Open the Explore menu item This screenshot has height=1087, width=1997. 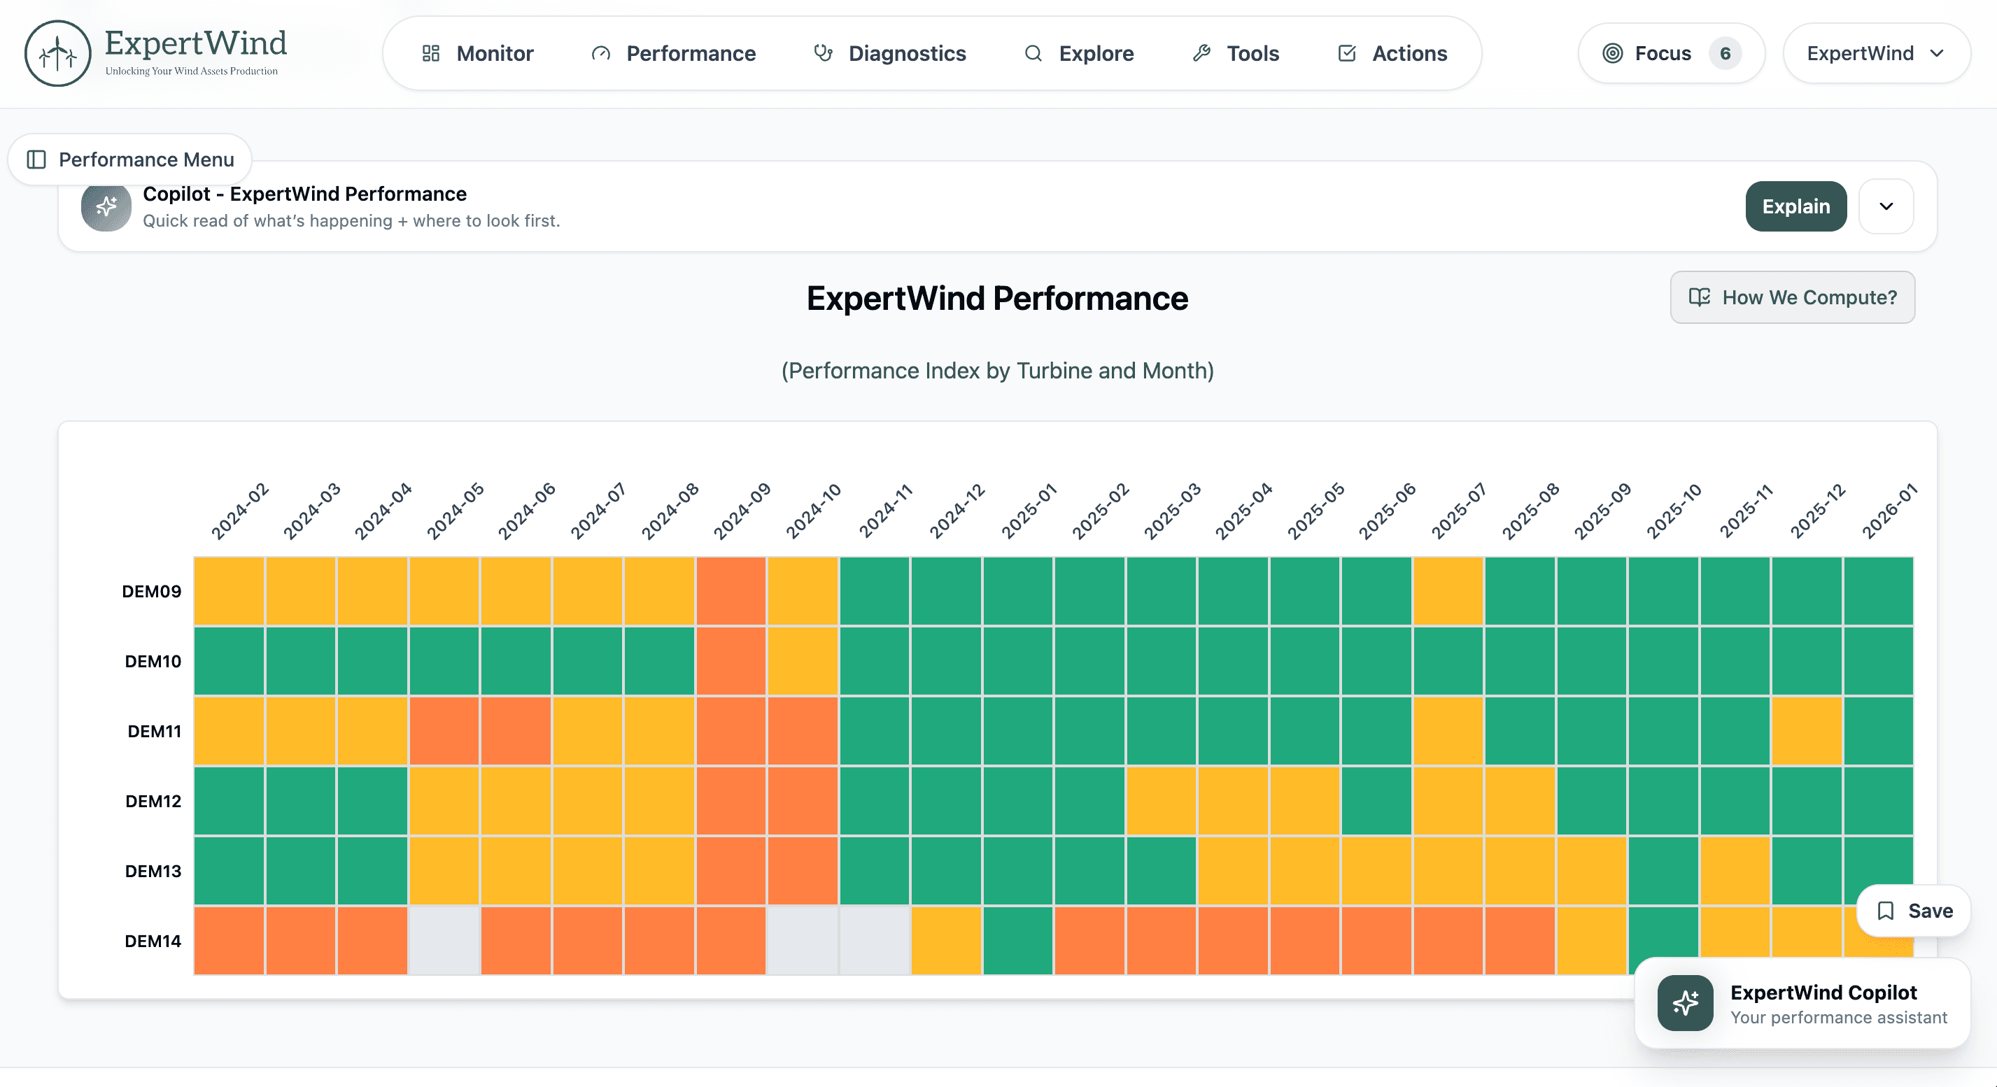(x=1079, y=53)
